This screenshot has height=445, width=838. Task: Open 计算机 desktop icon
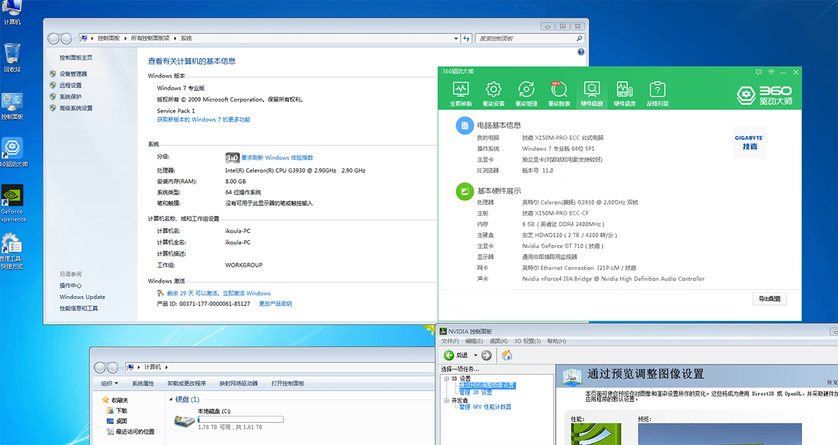click(12, 13)
